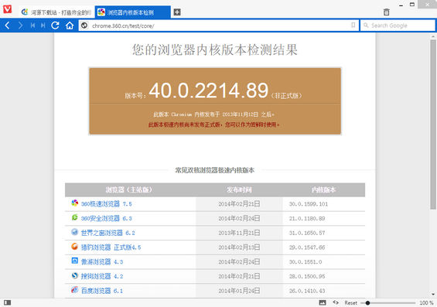Click the rewind navigation icon
The width and height of the screenshot is (437, 307).
pos(32,26)
